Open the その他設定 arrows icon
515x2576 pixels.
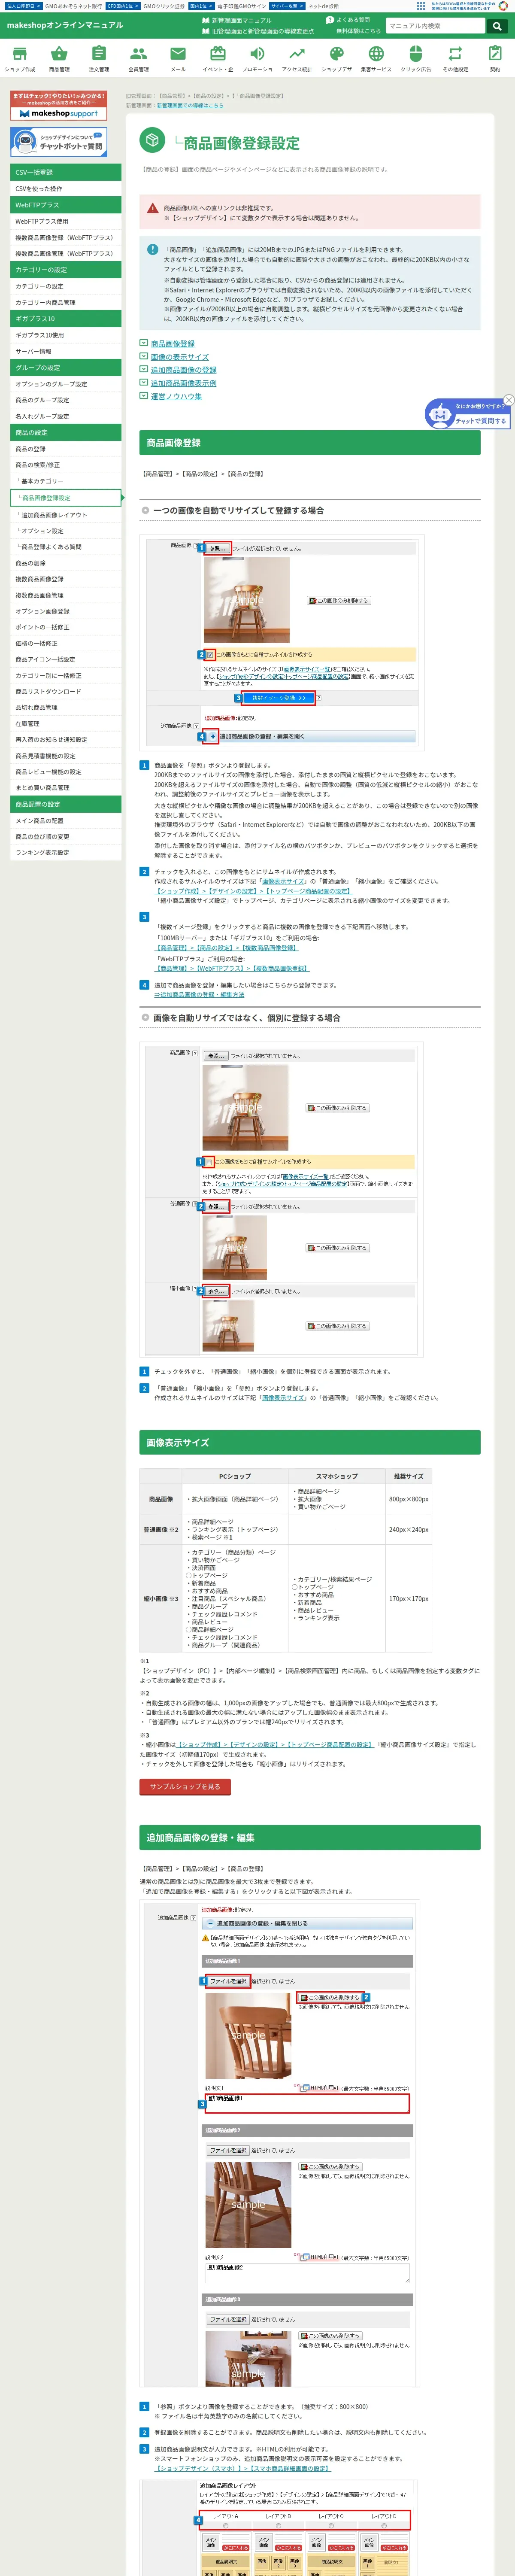tap(455, 54)
